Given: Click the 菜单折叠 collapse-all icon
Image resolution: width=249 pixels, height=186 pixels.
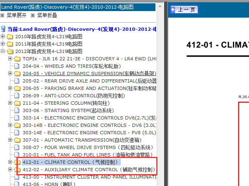Looking at the screenshot, I should click(33, 16).
